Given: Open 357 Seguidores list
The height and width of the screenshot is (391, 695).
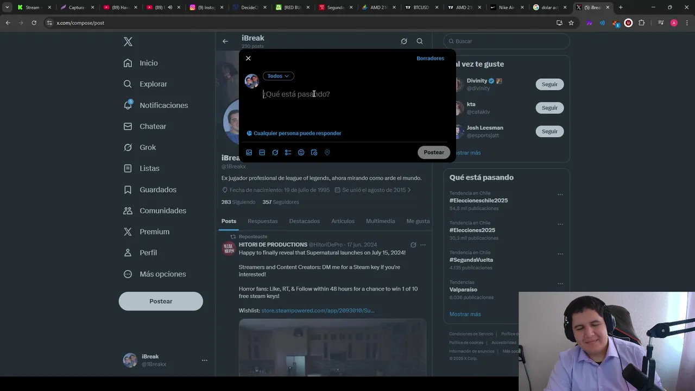Looking at the screenshot, I should point(281,202).
